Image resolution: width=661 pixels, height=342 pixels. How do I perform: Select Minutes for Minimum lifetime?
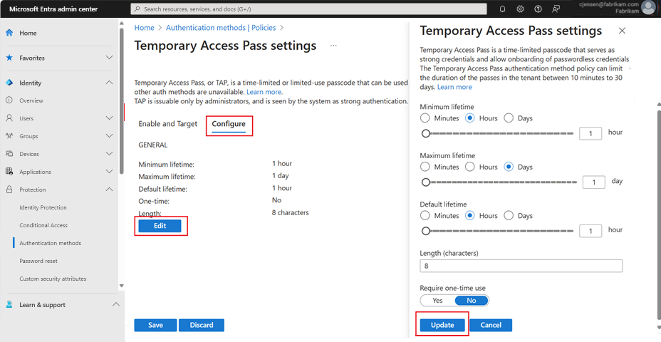(x=425, y=118)
